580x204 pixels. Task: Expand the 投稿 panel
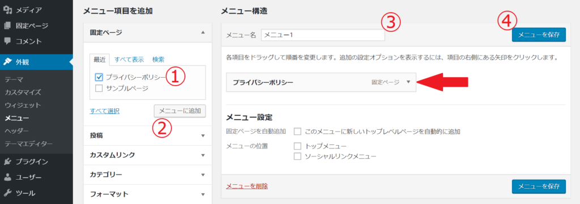click(x=148, y=135)
